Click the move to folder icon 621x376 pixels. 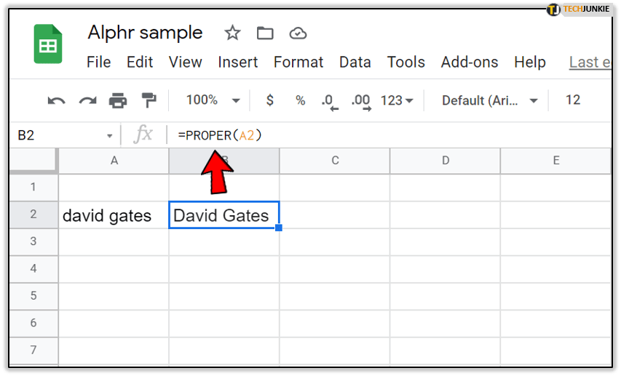click(265, 33)
